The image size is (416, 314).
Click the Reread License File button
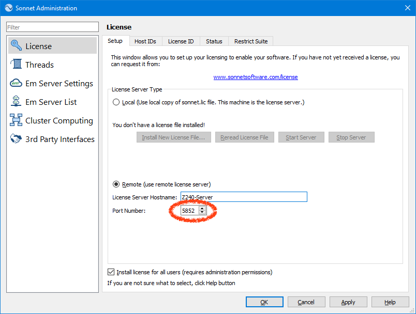(x=244, y=137)
